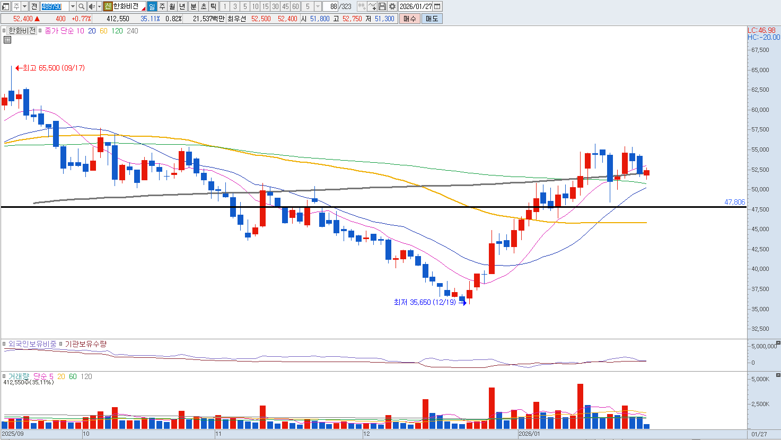Click the 매수 buy button
Viewport: 781px width, 440px height.
pos(410,19)
